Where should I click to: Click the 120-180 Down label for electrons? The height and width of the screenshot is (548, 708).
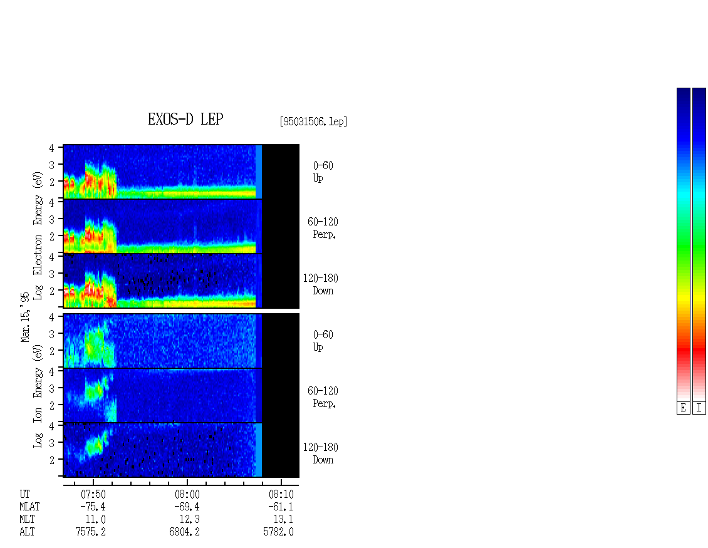[x=321, y=284]
